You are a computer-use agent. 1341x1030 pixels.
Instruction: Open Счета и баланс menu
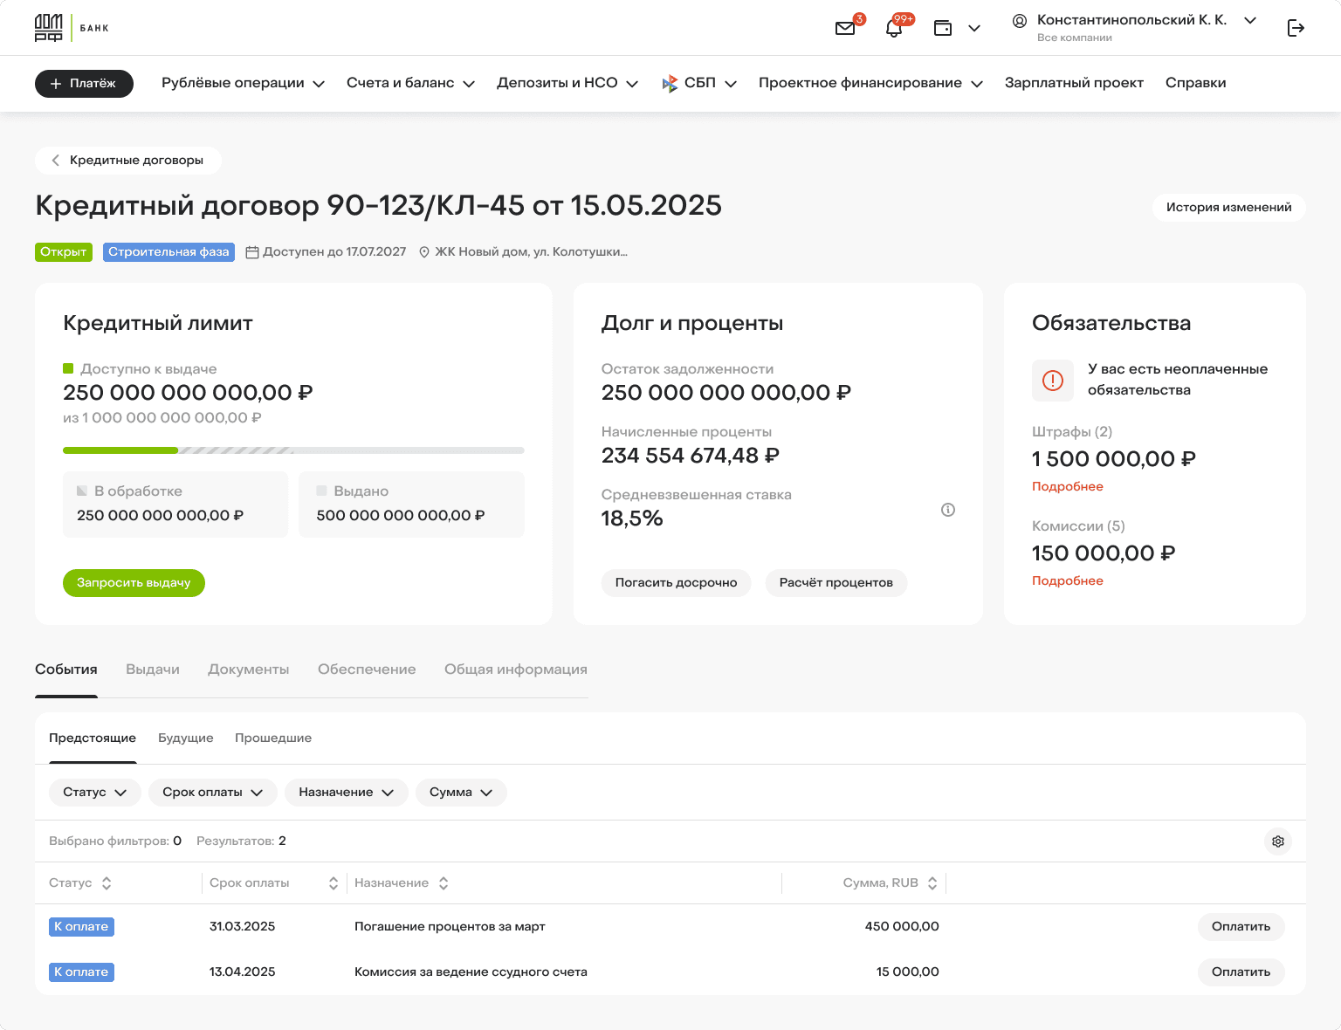tap(410, 83)
